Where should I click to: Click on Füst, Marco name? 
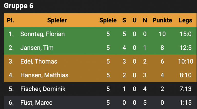pyautogui.click(x=36, y=103)
